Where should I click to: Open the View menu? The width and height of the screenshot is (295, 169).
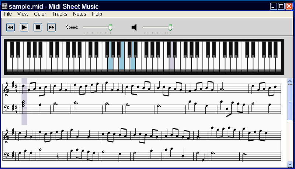point(23,14)
